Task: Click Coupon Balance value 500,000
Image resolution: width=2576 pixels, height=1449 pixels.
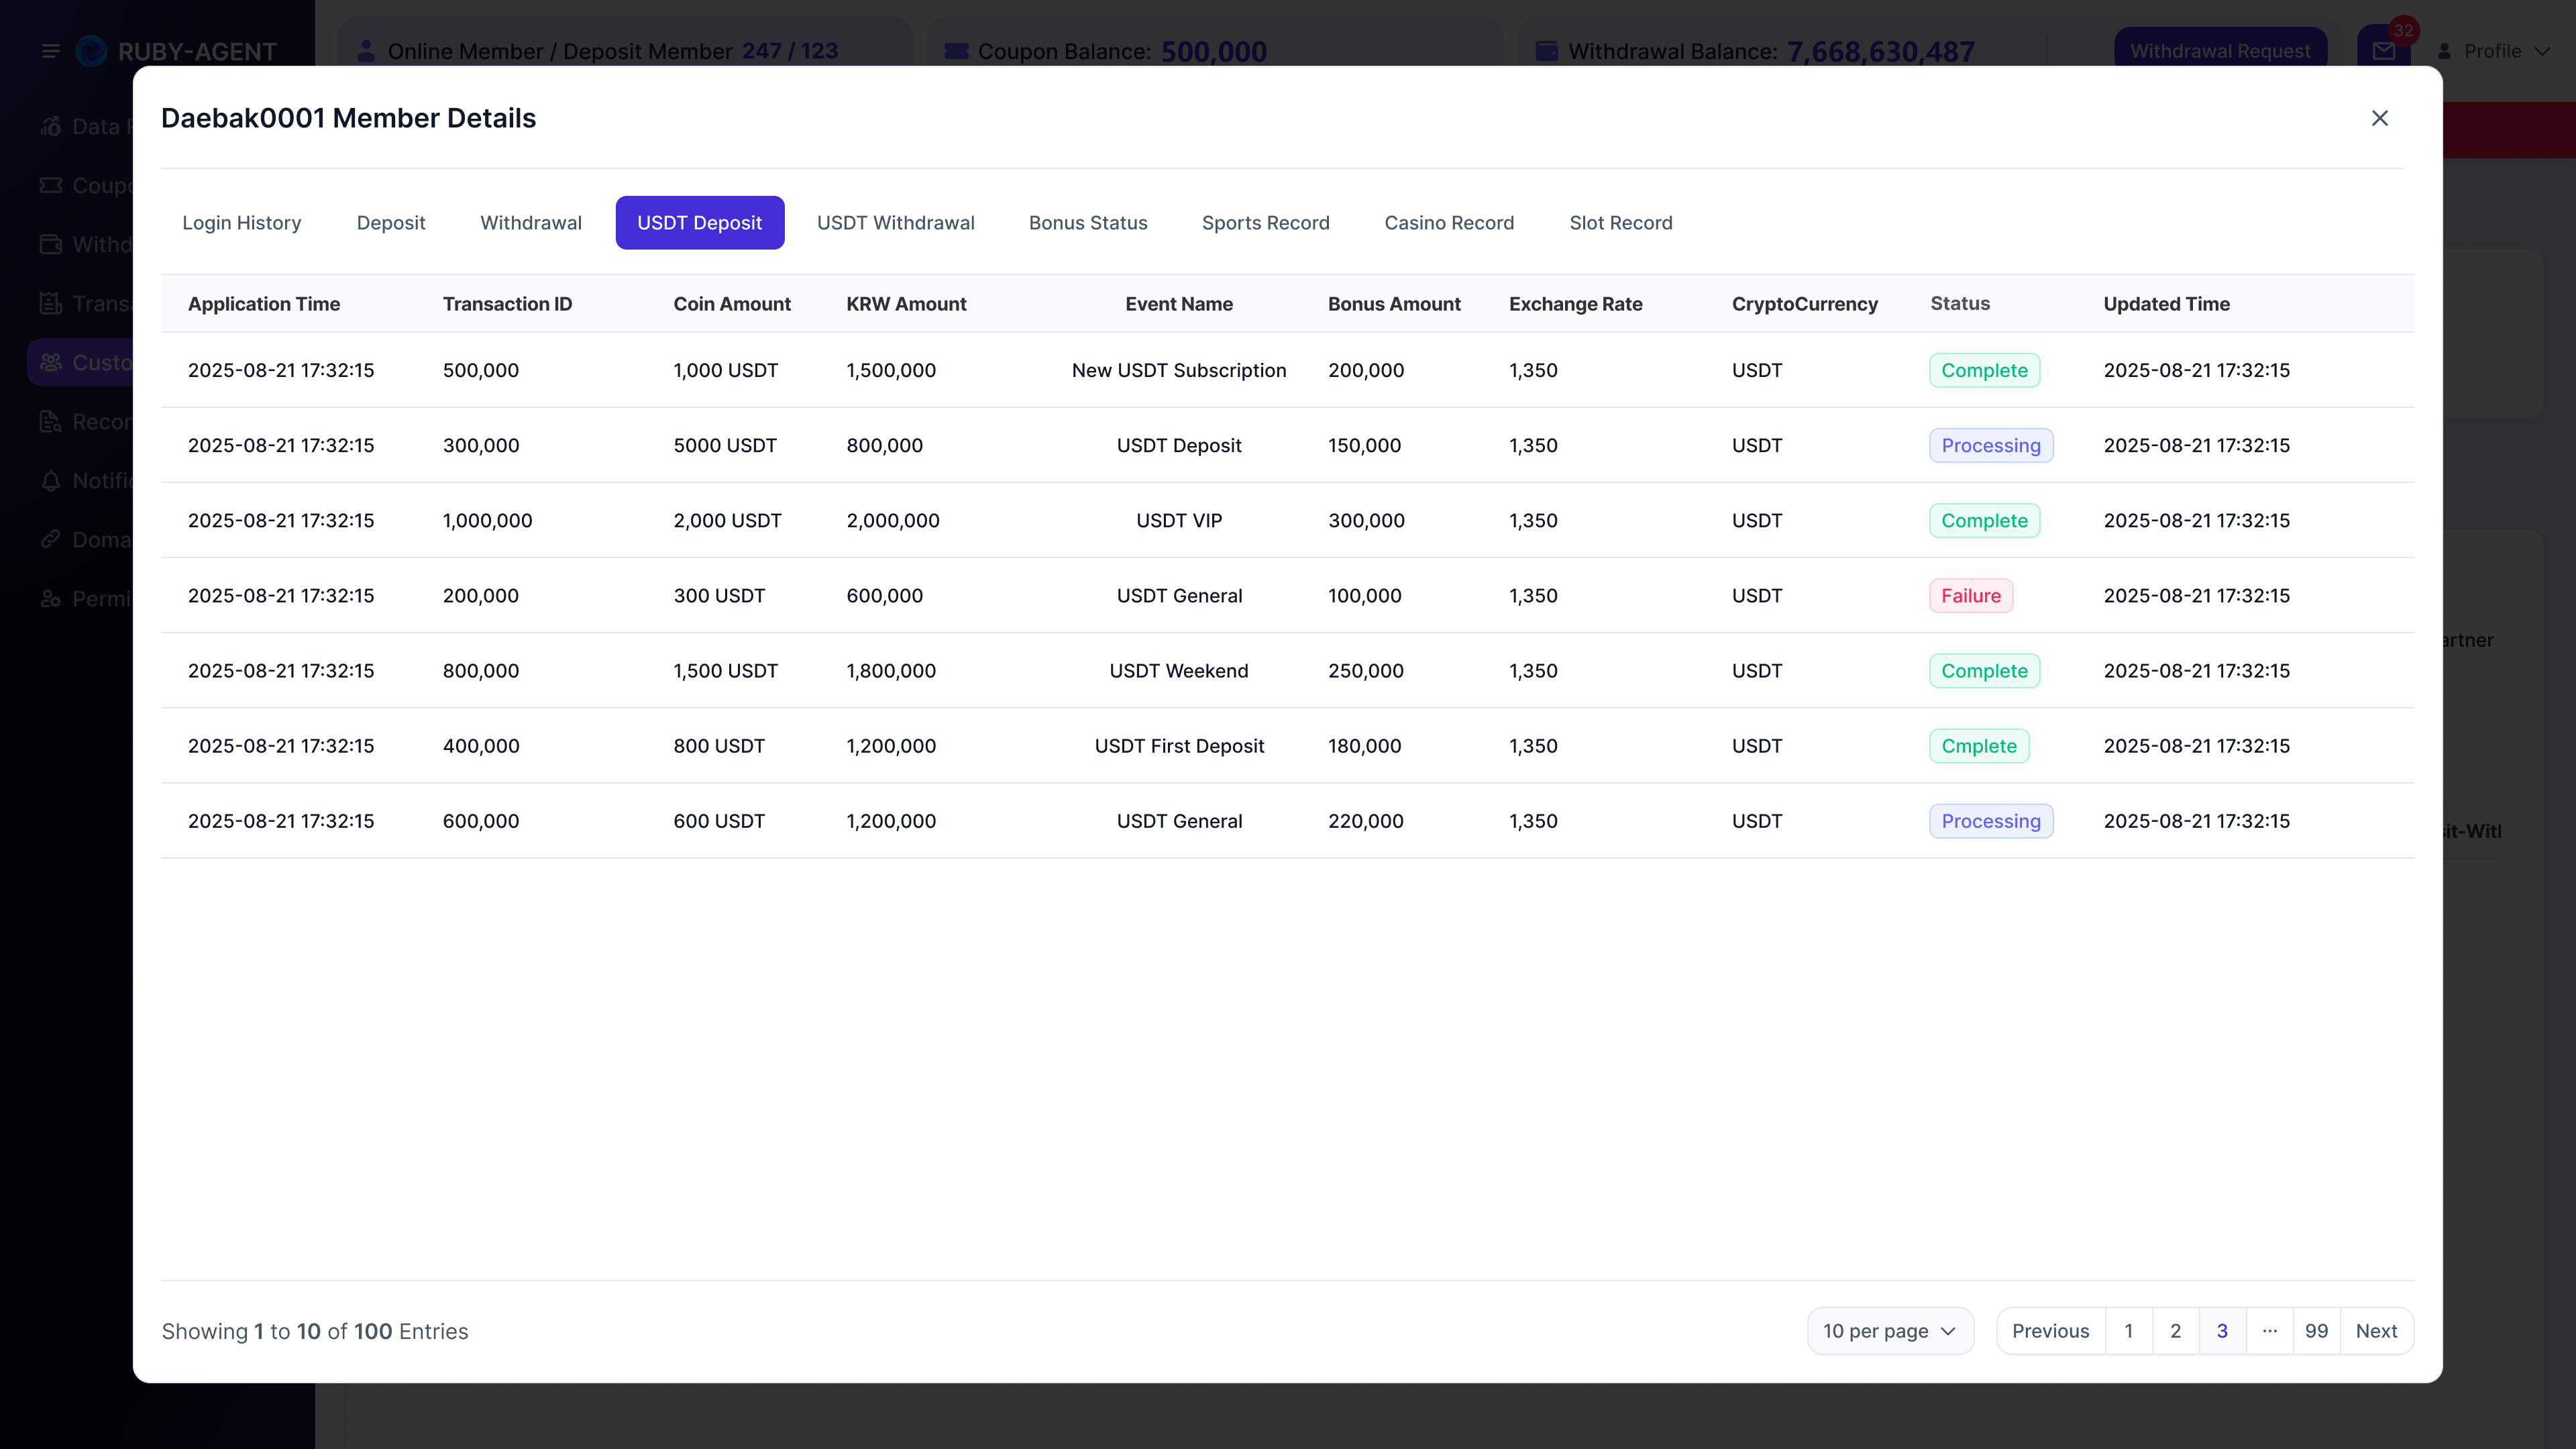Action: (x=1213, y=51)
